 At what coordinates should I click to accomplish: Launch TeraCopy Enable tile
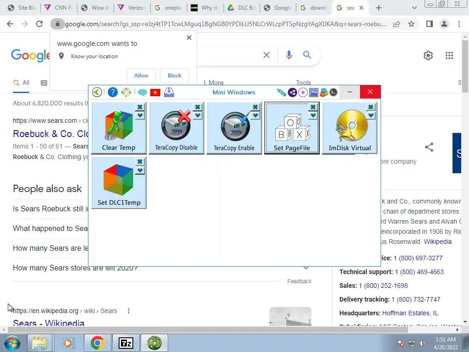tap(234, 128)
